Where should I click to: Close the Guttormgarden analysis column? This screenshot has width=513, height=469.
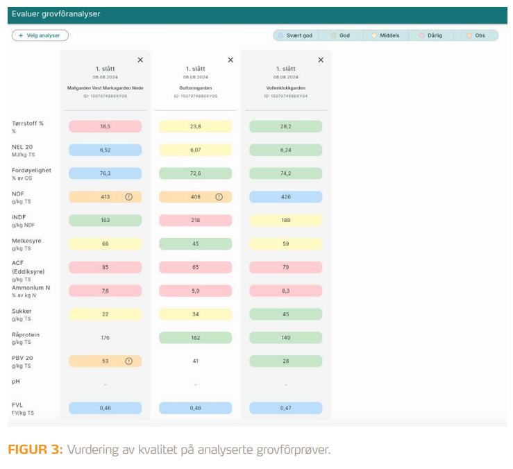230,60
